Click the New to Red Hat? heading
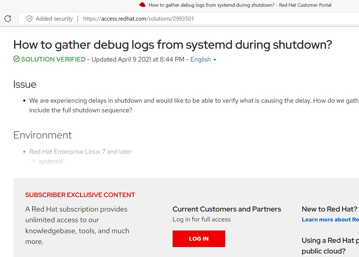 click(x=329, y=209)
